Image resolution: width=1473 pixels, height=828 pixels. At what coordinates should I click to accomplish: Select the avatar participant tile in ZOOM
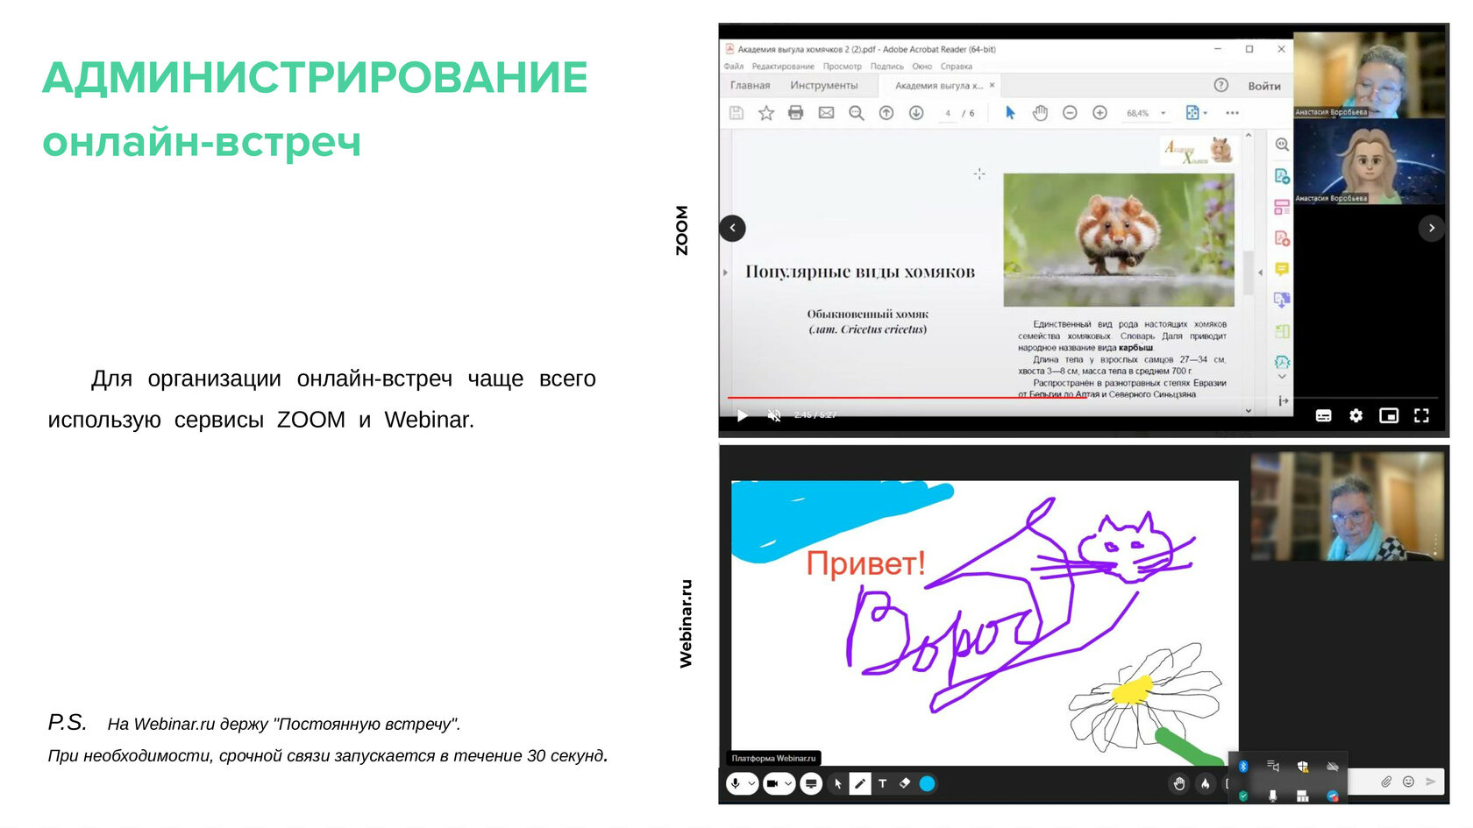[x=1369, y=161]
